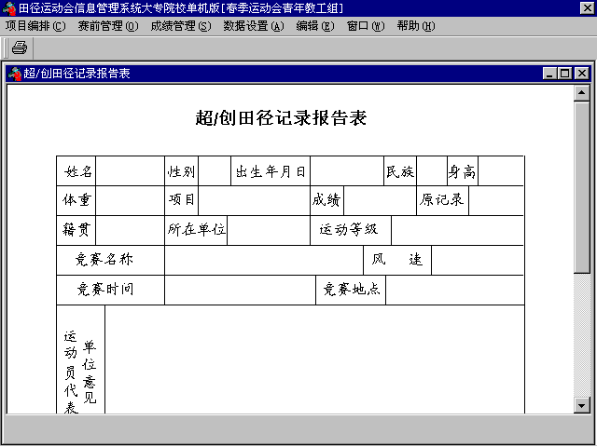Open the 赛前管理(O) menu
This screenshot has height=447, width=597.
(108, 26)
